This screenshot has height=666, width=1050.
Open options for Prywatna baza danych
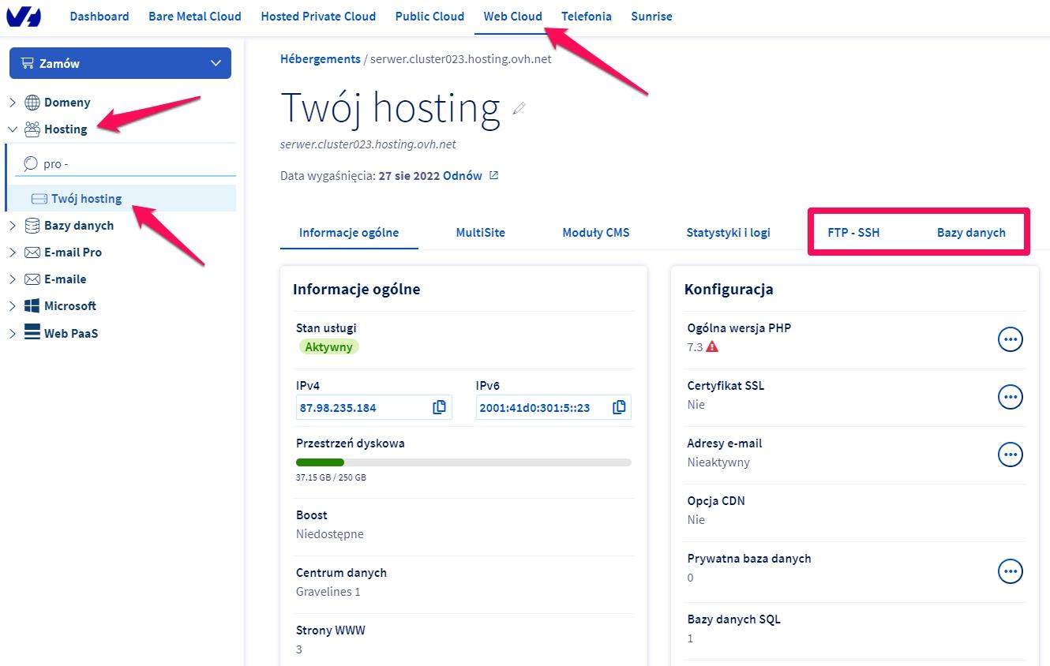[x=1011, y=571]
